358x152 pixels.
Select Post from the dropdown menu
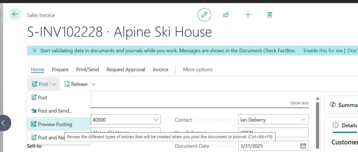(x=59, y=98)
